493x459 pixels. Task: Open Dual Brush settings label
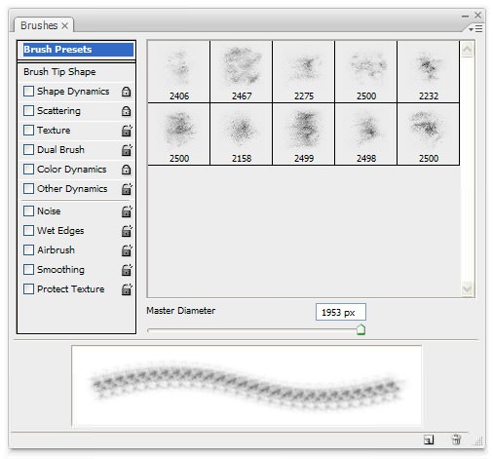(x=60, y=150)
